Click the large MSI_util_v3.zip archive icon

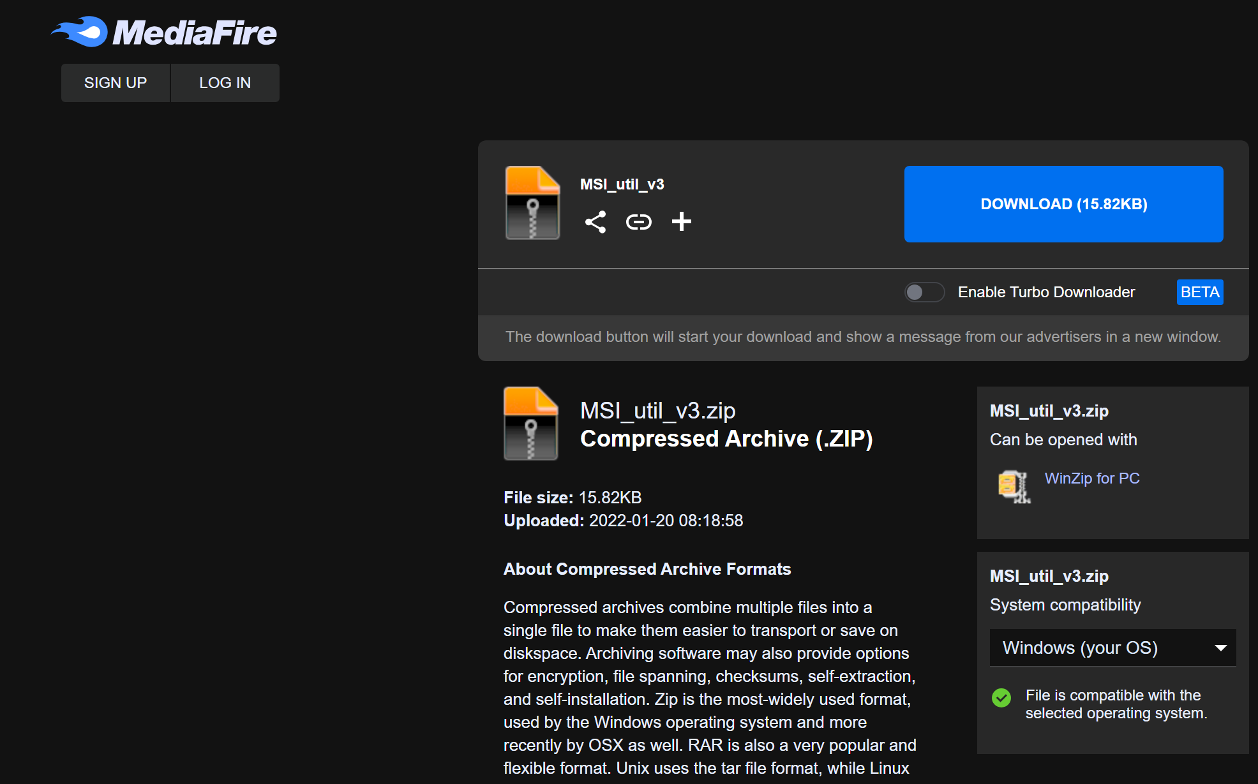pos(530,424)
